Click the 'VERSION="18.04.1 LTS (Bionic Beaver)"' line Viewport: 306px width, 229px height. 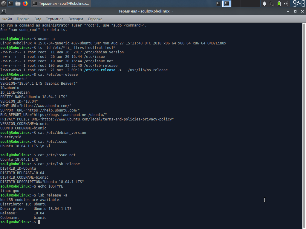(39, 83)
